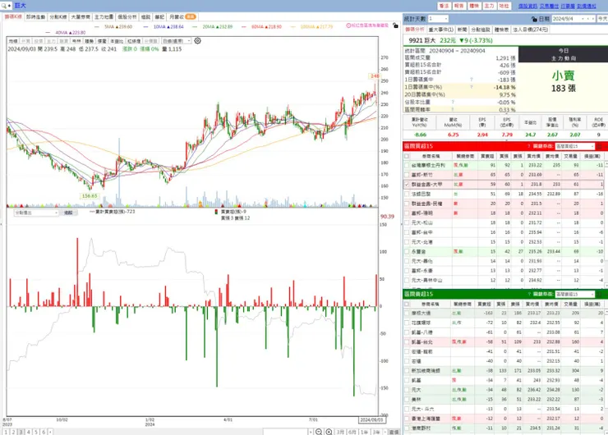Open 關鍵券商 dropdown in red buy header

pyautogui.click(x=574, y=146)
